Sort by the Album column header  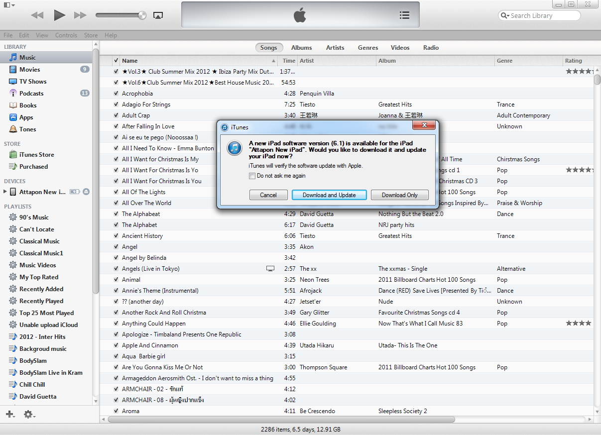[x=436, y=61]
